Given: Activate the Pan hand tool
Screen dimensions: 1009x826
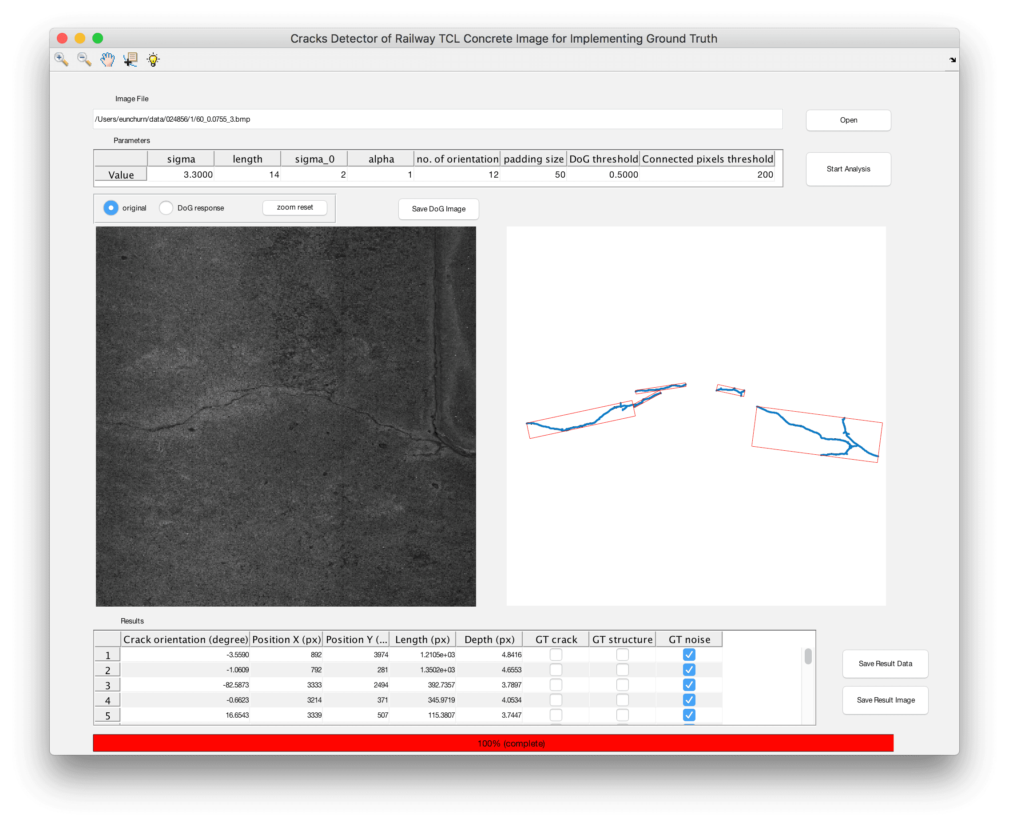Looking at the screenshot, I should [107, 60].
